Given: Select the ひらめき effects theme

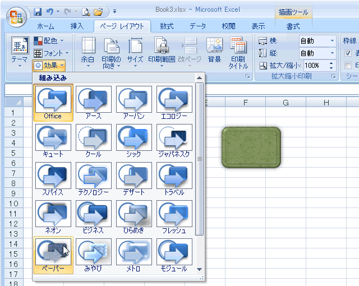Looking at the screenshot, I should point(134,217).
